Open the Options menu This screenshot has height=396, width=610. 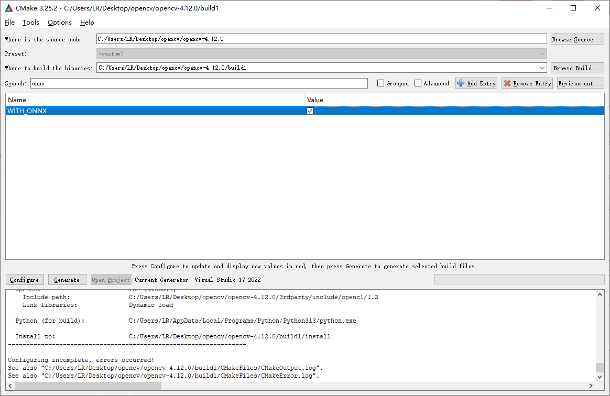pos(60,22)
